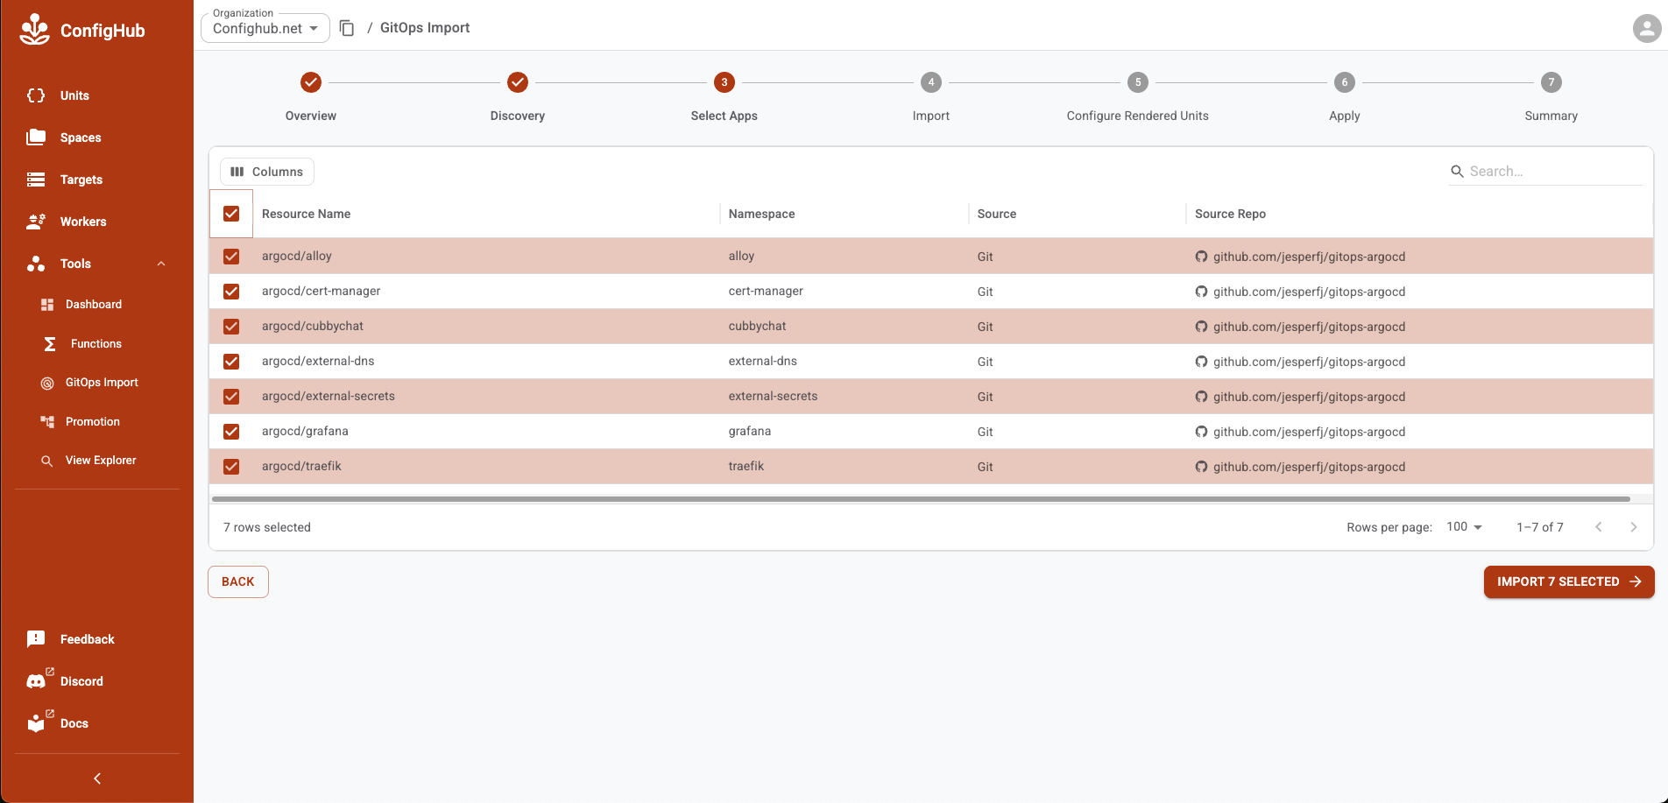Click the GitHub icon in the argocd/external-dns row
Image resolution: width=1668 pixels, height=803 pixels.
(1201, 362)
